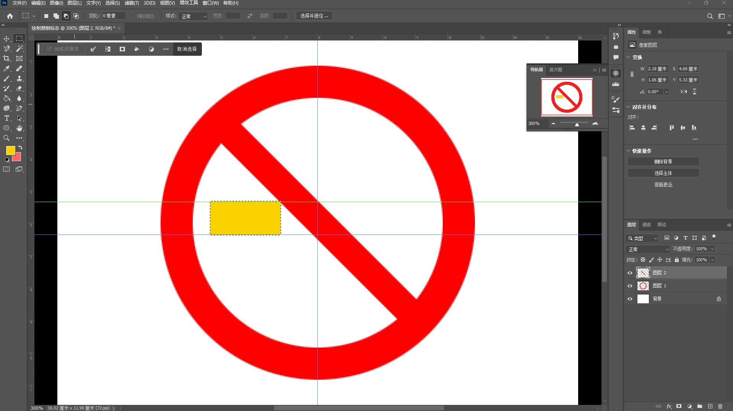
Task: Open the 样式 style dropdown
Action: (194, 16)
